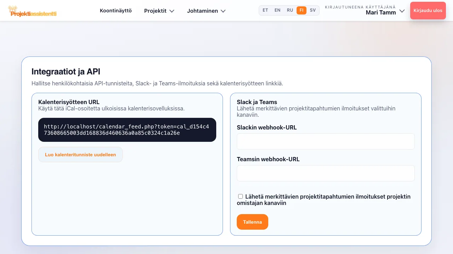Focus the Slackin webhook-URL field
Viewport: 453px width, 254px height.
coord(326,141)
